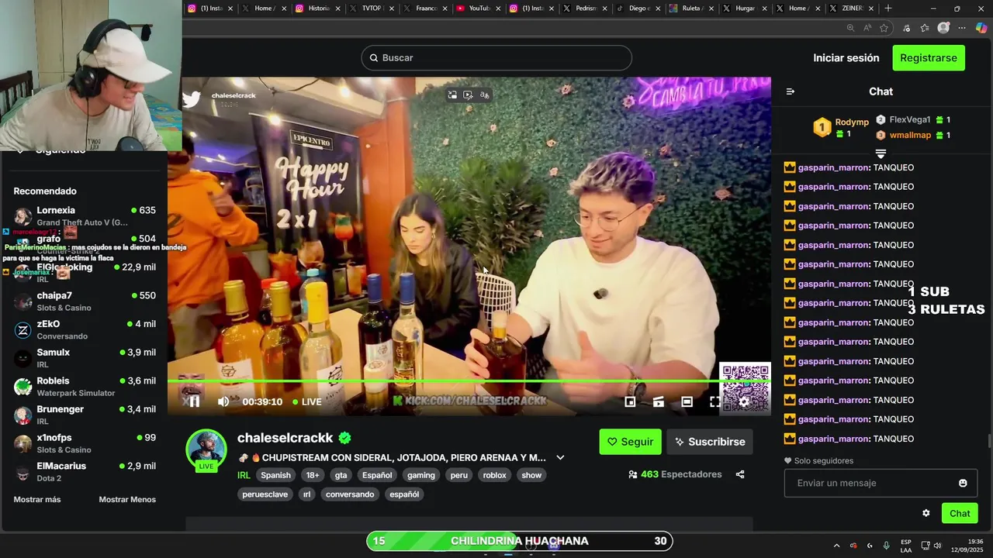Select the peruesclave tag
The image size is (993, 558).
tap(265, 494)
